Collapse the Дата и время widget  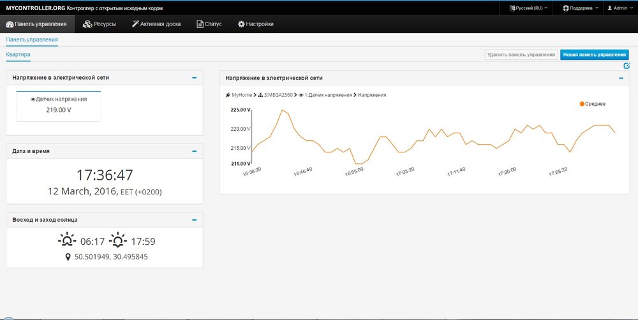(194, 151)
